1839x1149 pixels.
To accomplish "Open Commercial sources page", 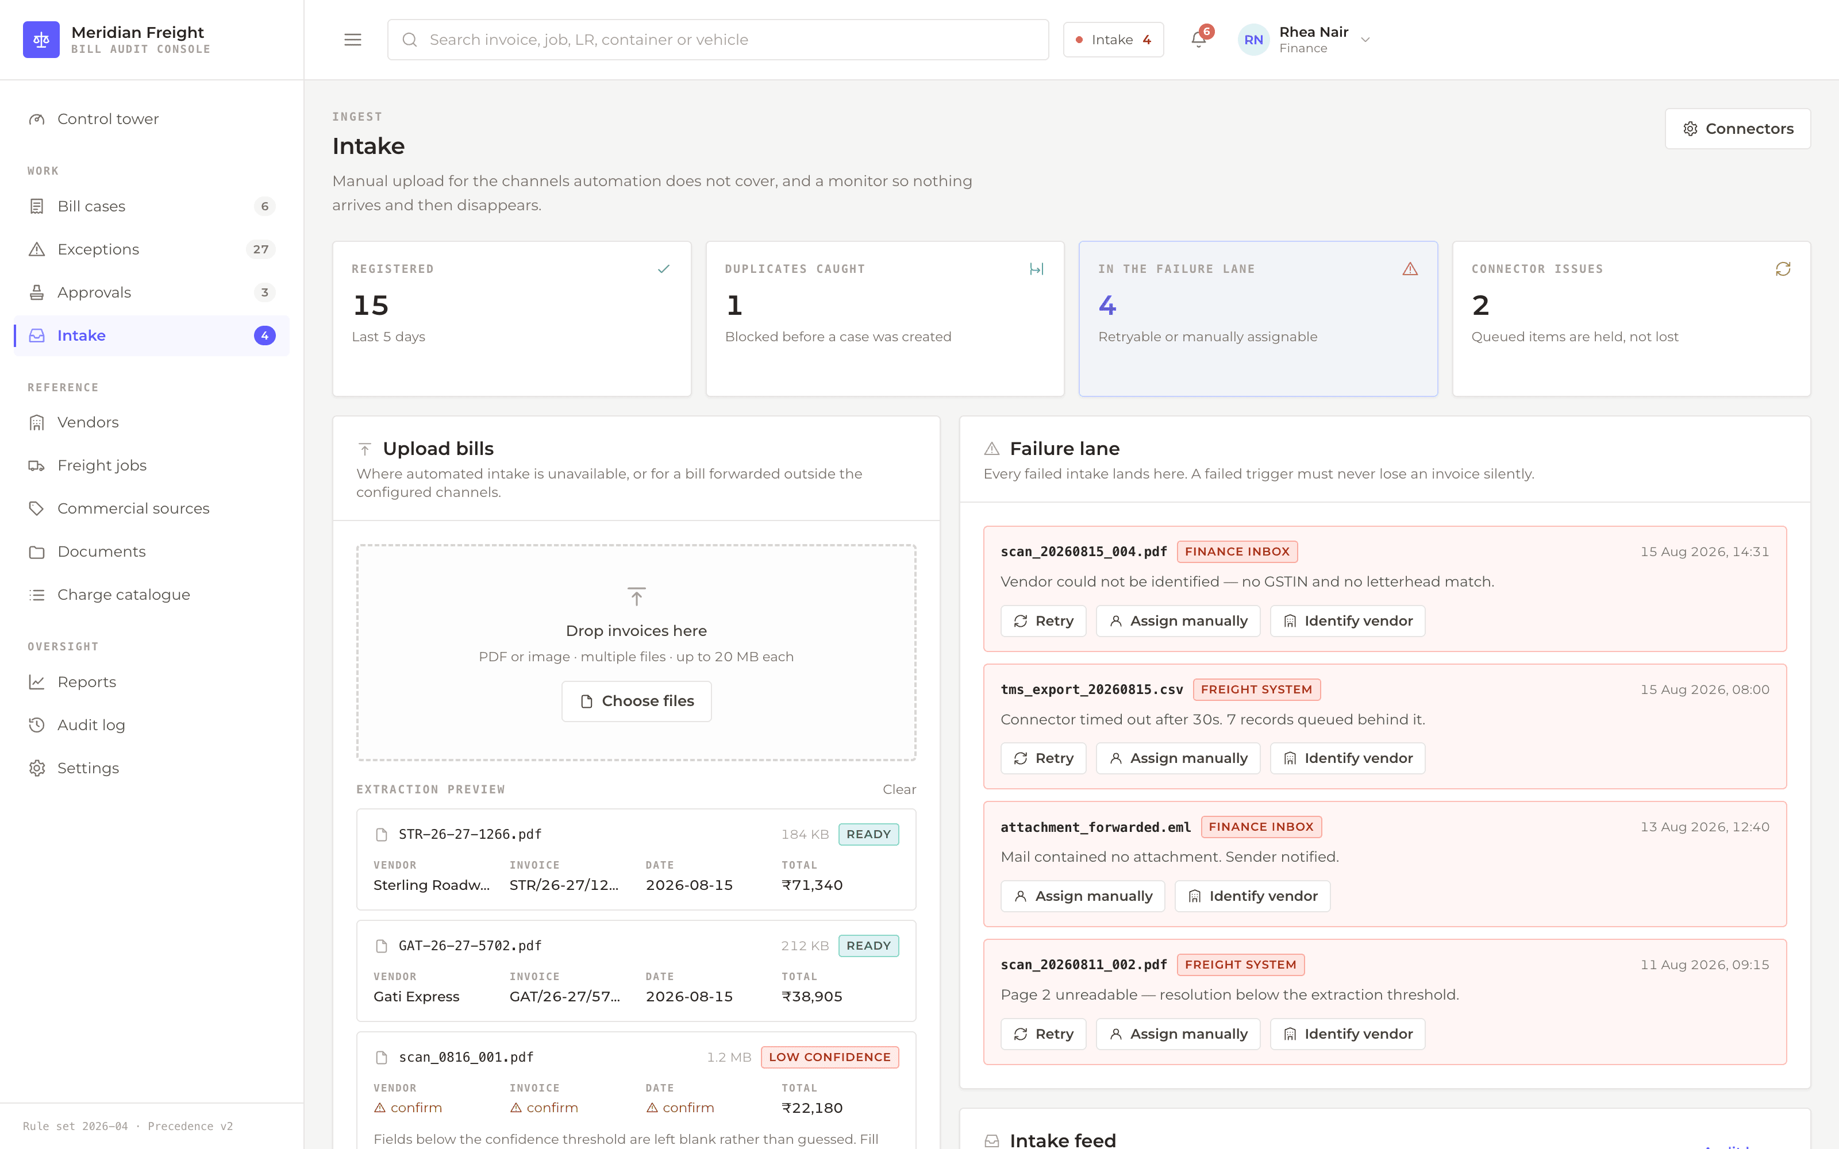I will [151, 508].
